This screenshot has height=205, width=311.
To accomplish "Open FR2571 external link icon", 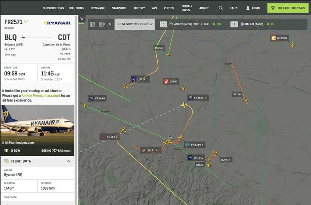I will point(26,21).
